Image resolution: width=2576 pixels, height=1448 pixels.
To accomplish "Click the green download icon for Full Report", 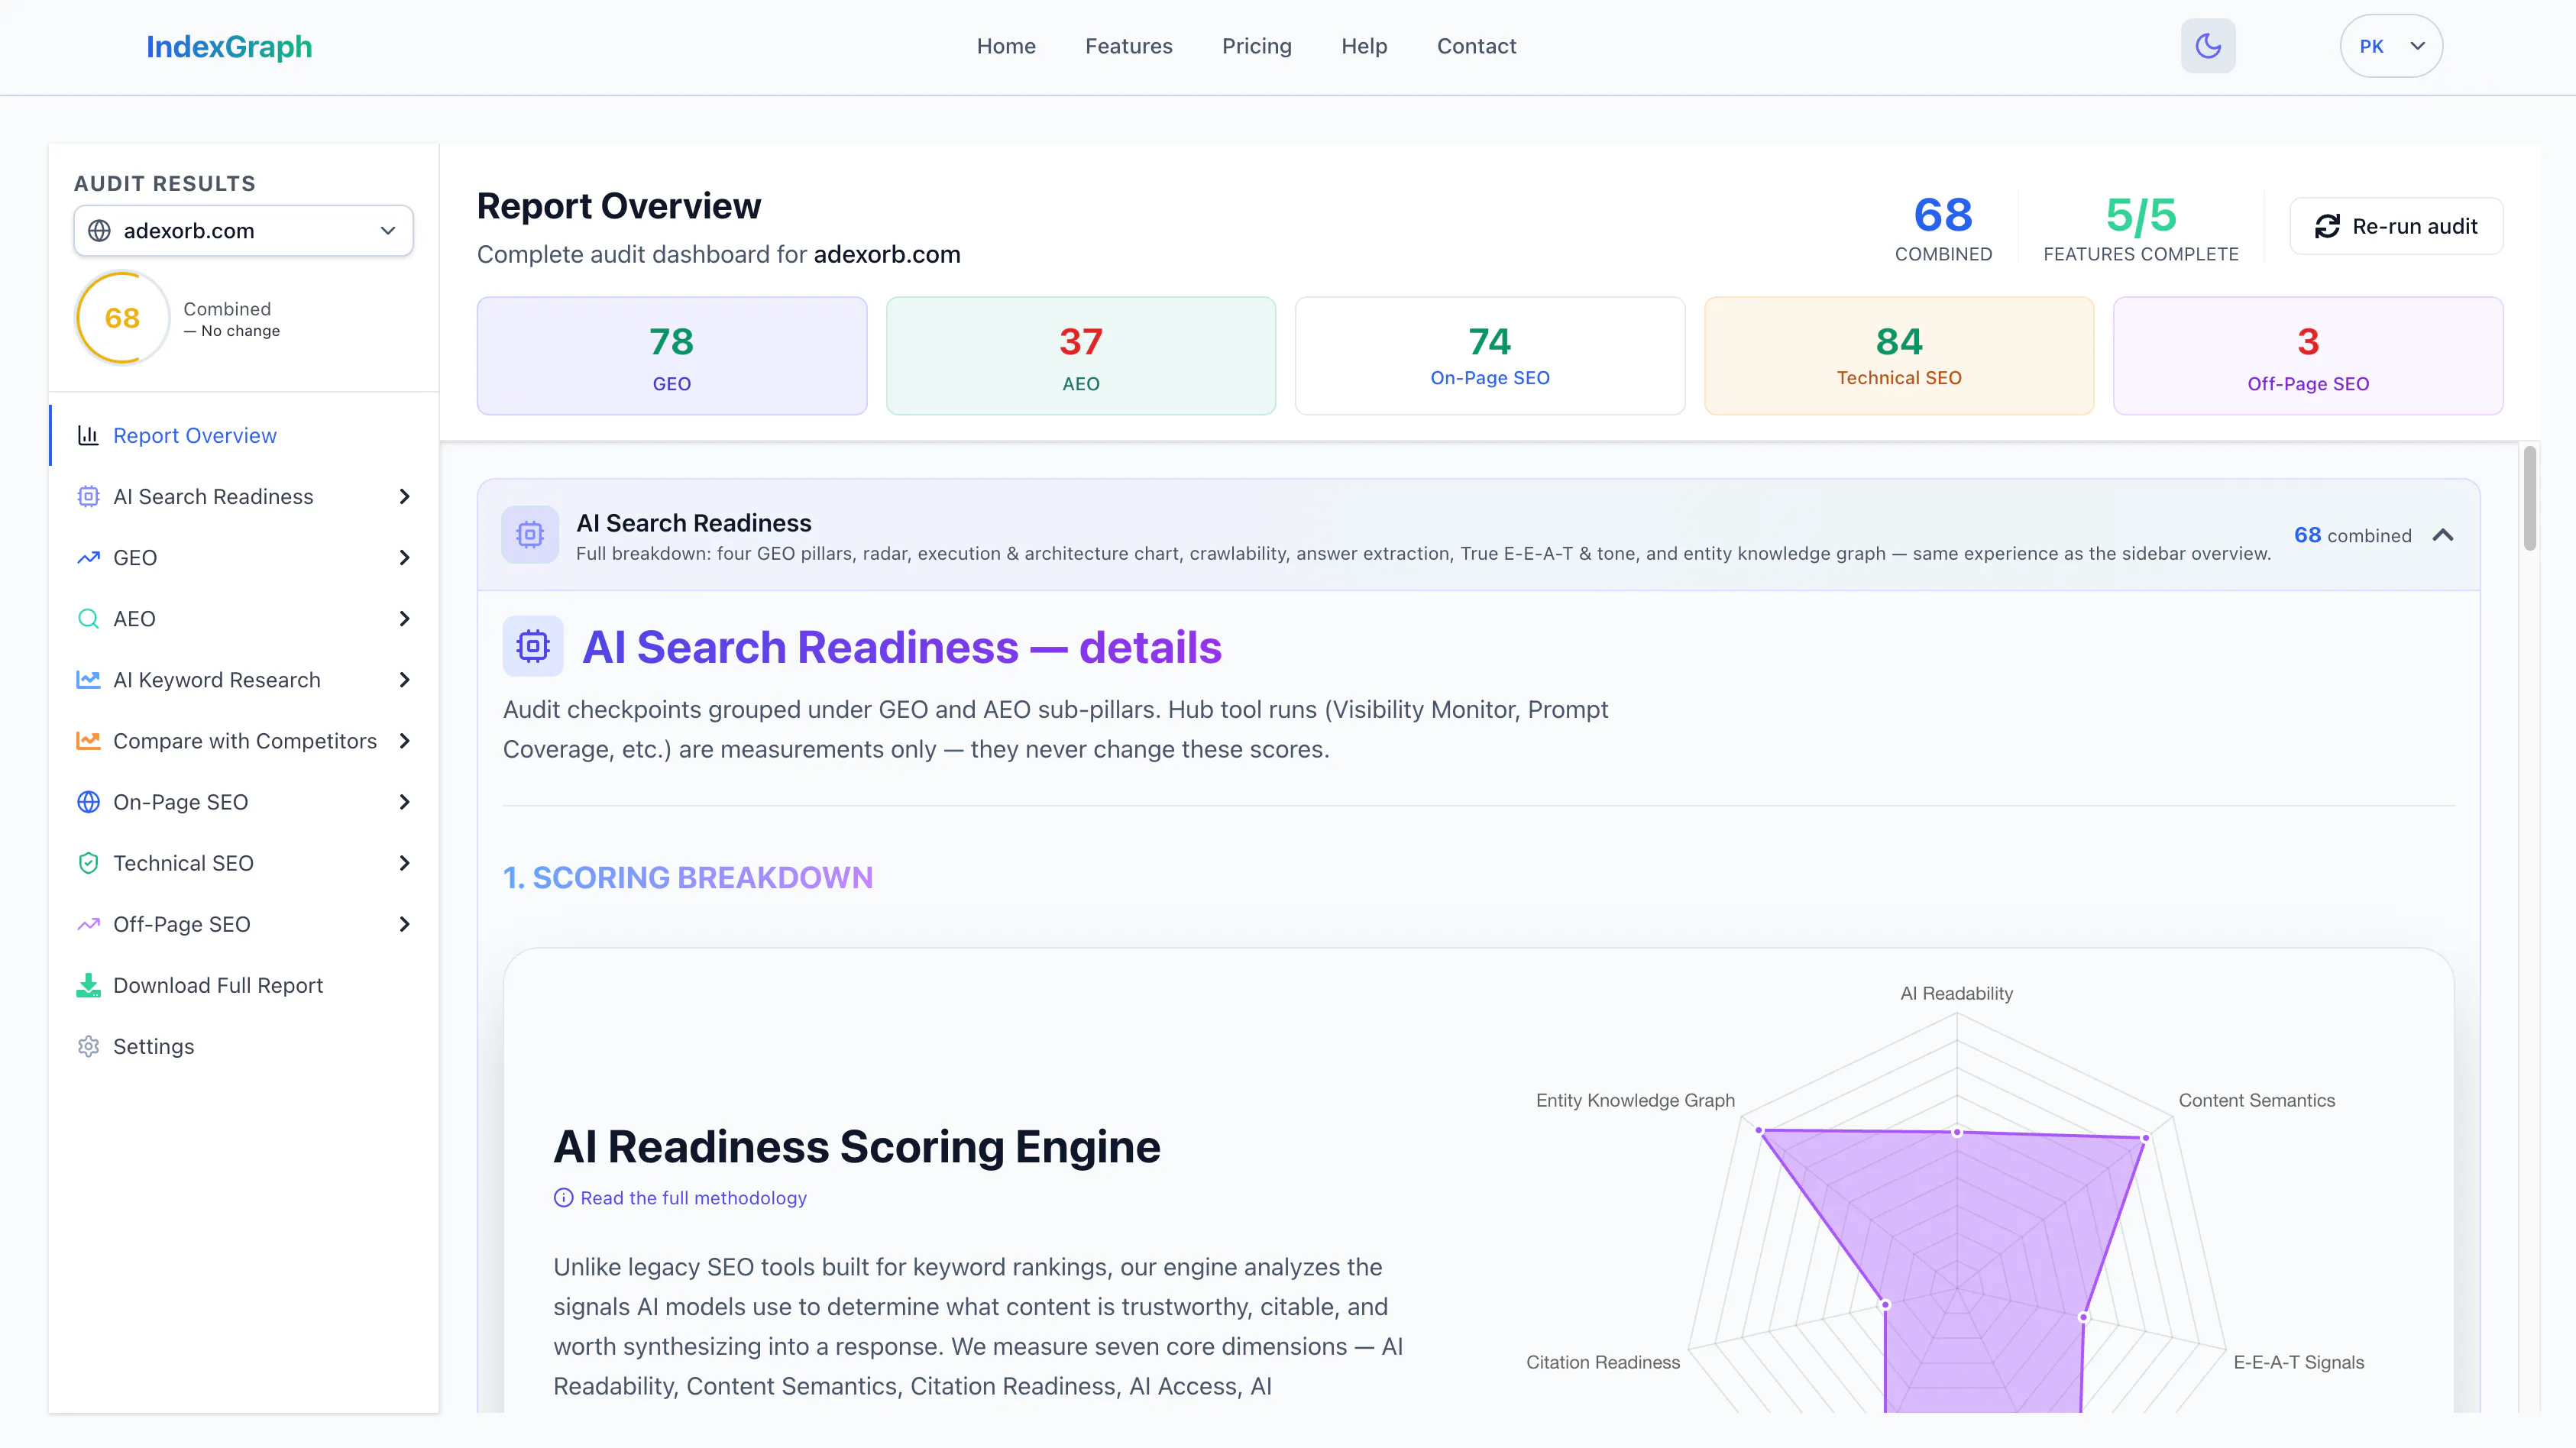I will coord(88,985).
